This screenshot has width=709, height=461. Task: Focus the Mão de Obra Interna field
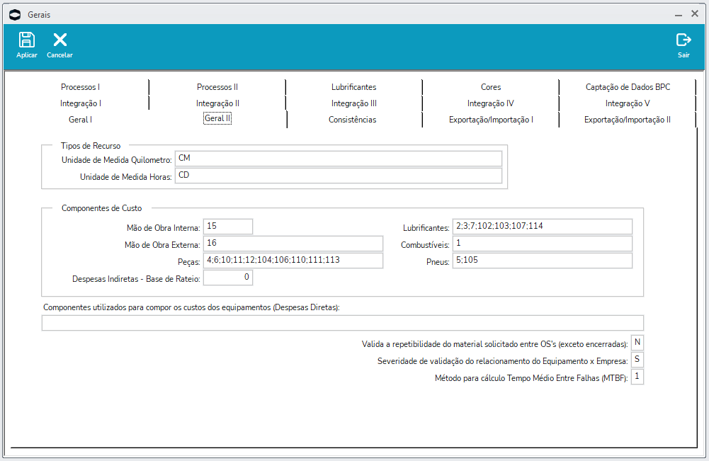point(228,227)
